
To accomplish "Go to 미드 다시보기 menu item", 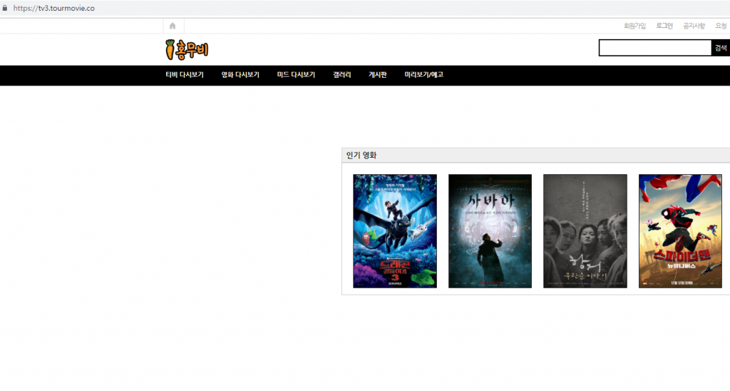I will 296,75.
